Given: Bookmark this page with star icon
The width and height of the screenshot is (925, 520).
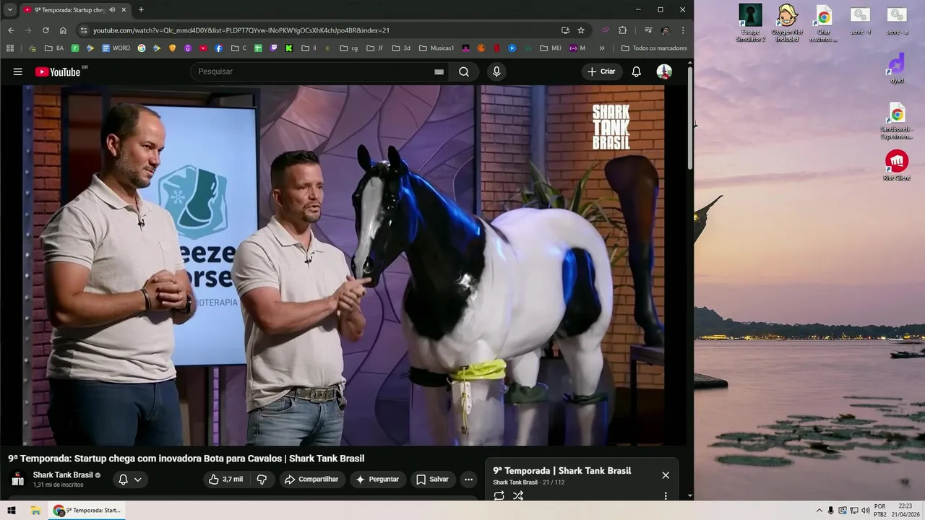Looking at the screenshot, I should pos(581,30).
